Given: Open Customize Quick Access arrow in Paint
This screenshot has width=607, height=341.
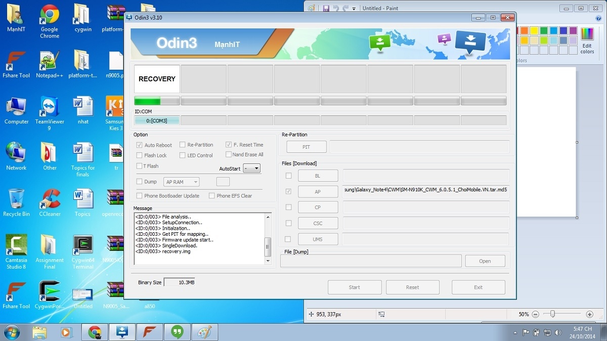Looking at the screenshot, I should (x=354, y=8).
